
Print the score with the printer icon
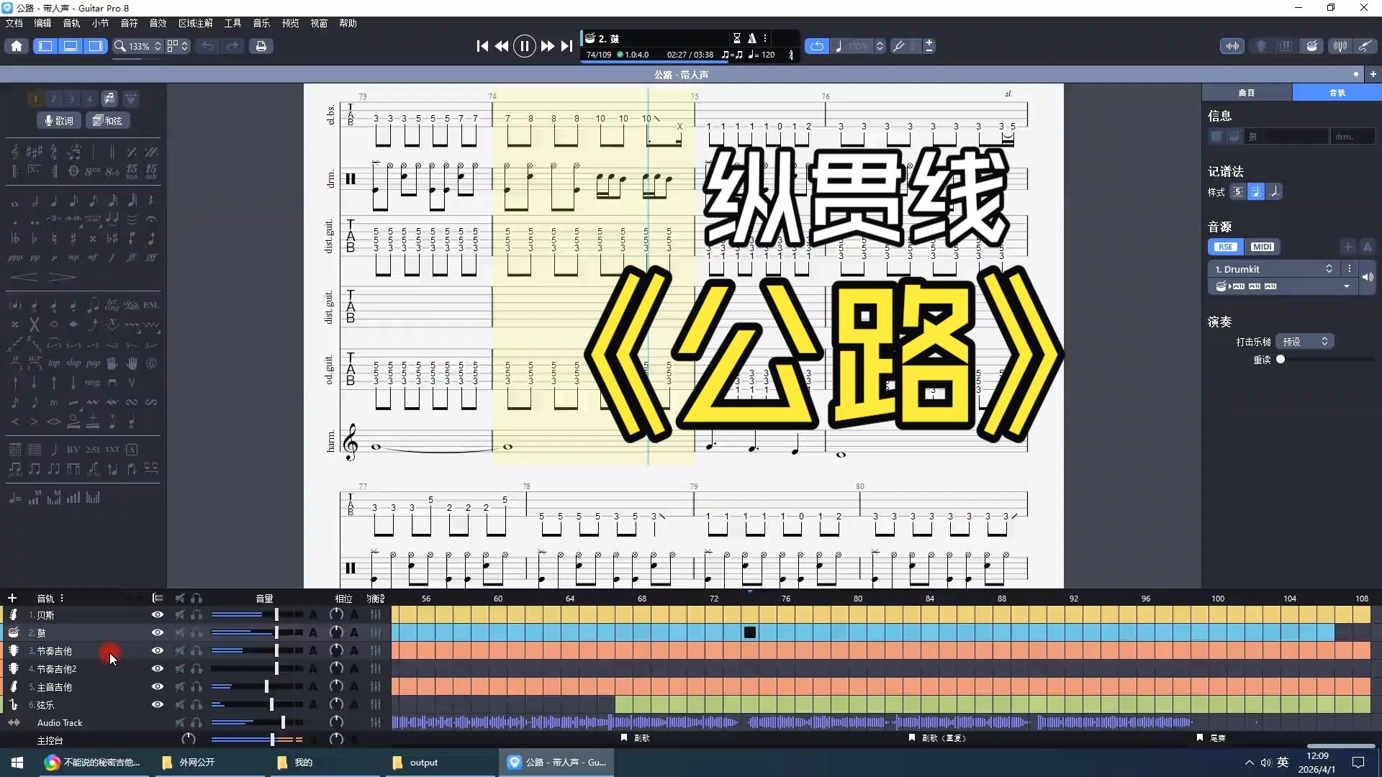(x=261, y=46)
